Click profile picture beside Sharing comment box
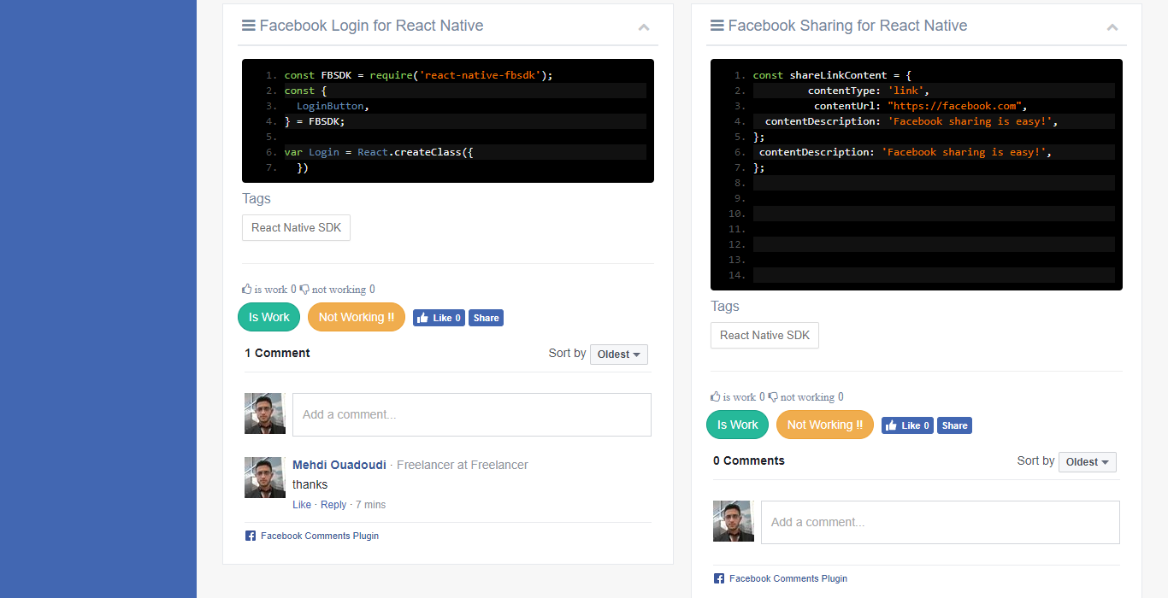This screenshot has height=598, width=1168. (734, 521)
